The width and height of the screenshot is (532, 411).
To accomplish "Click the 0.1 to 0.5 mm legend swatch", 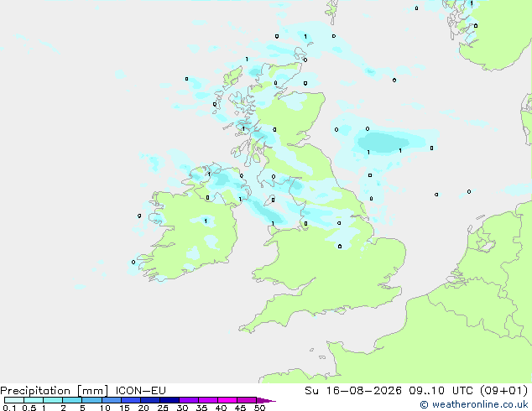I will click(x=14, y=400).
